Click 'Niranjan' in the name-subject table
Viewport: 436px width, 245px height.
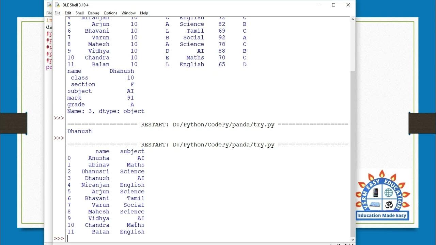click(95, 185)
